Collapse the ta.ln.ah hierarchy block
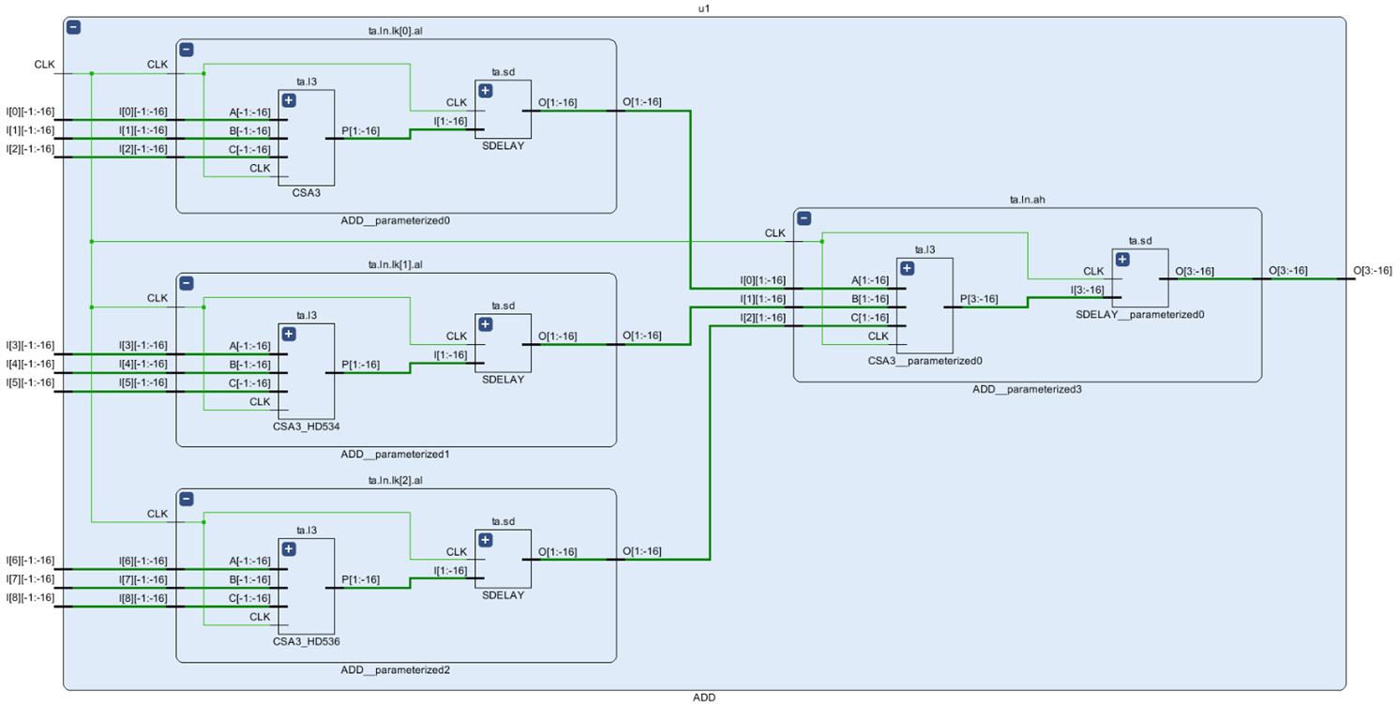The height and width of the screenshot is (704, 1399). [804, 218]
